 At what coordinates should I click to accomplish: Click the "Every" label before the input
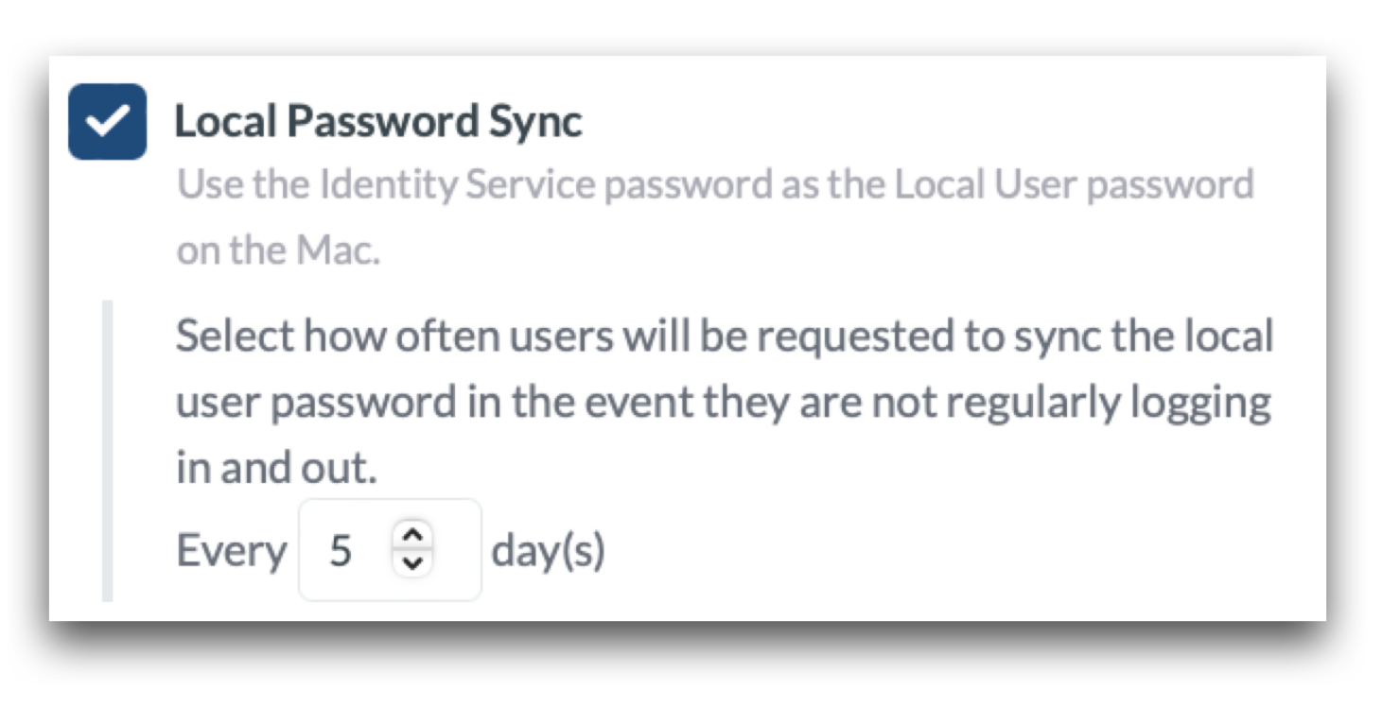[x=231, y=550]
